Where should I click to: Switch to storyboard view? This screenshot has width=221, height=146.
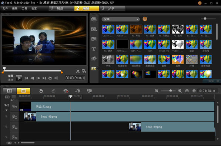[10, 91]
